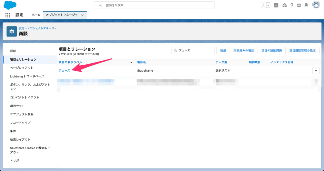Open the Trailhead guidance icon
The height and width of the screenshot is (171, 324).
[x=284, y=5]
